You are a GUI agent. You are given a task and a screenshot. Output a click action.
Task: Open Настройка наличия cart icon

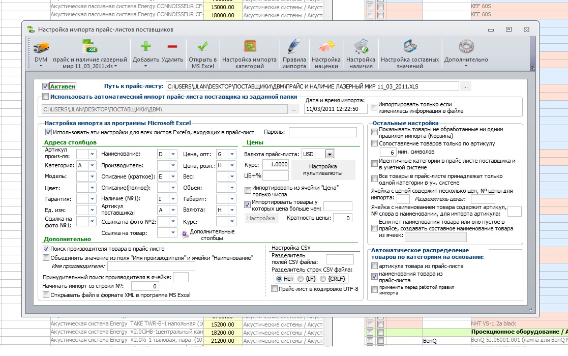(x=361, y=47)
